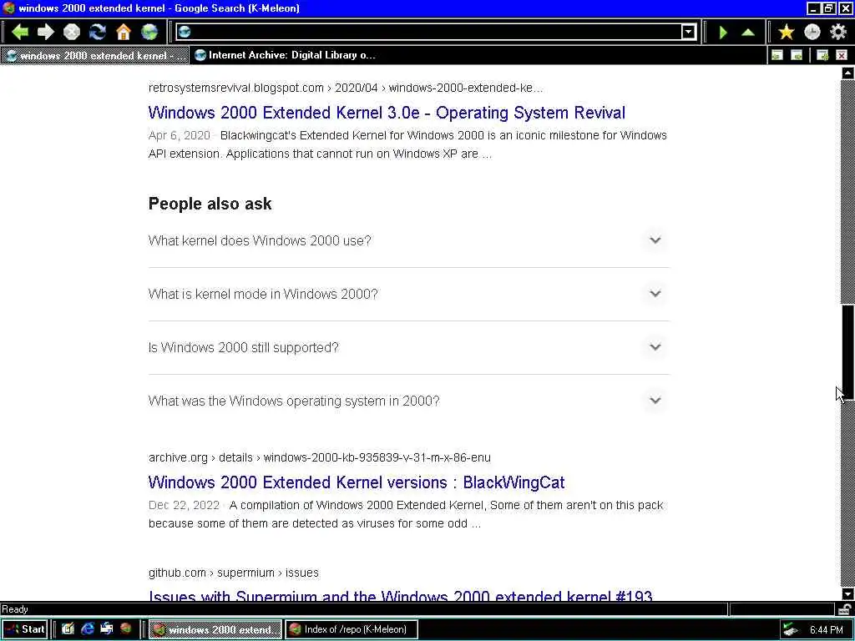The height and width of the screenshot is (641, 855).
Task: Click the next tab icon in the tab bar
Action: pyautogui.click(x=797, y=55)
